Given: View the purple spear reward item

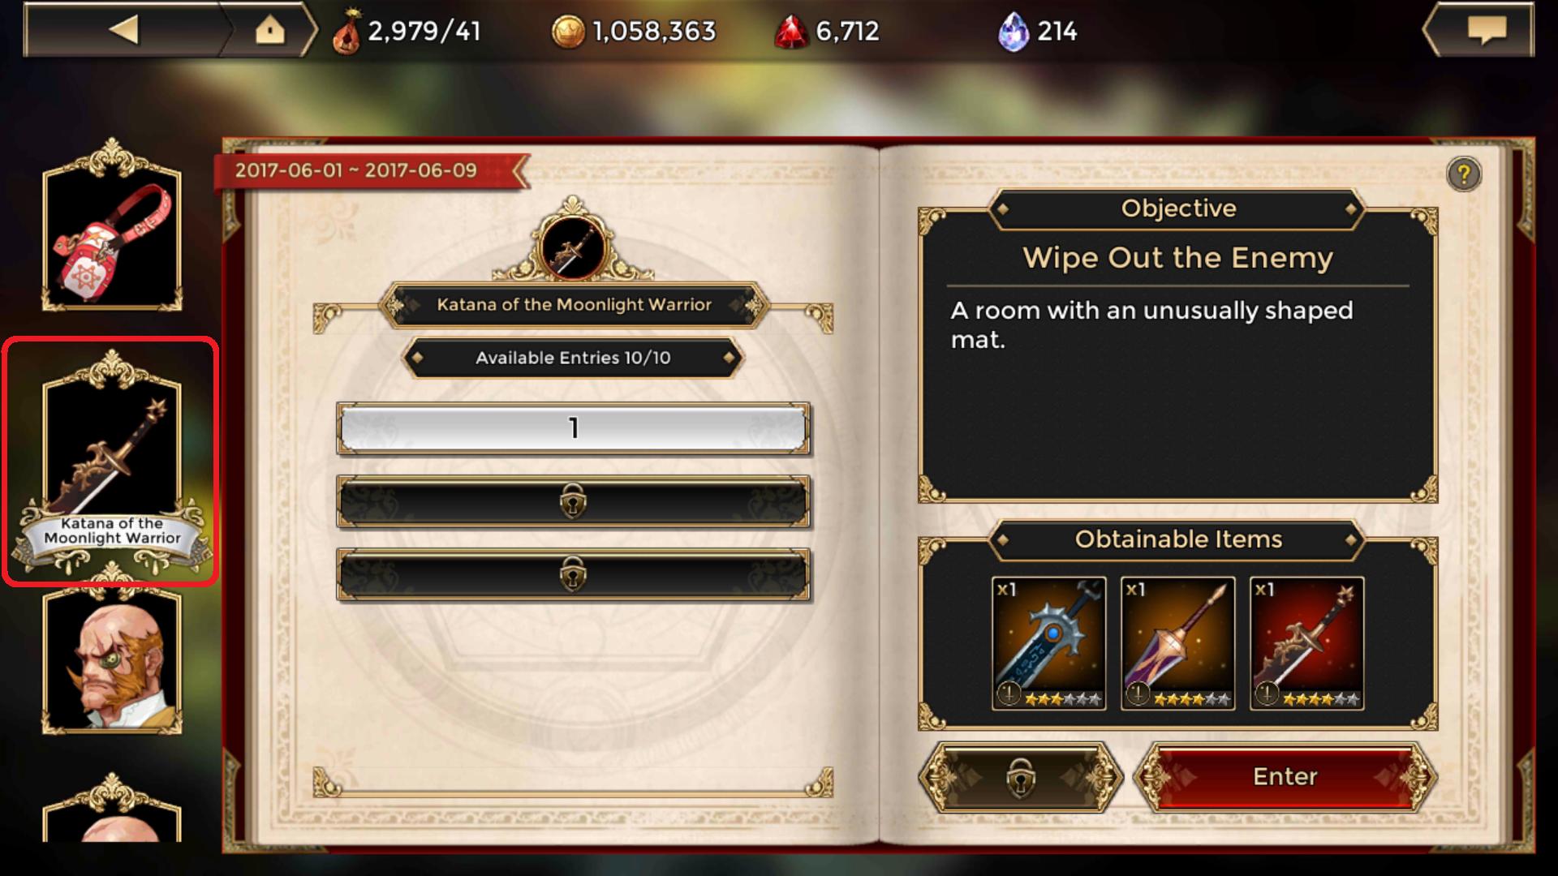Looking at the screenshot, I should coord(1177,643).
